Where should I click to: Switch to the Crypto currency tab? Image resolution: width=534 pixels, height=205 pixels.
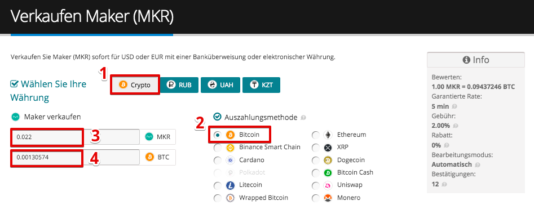(x=135, y=85)
